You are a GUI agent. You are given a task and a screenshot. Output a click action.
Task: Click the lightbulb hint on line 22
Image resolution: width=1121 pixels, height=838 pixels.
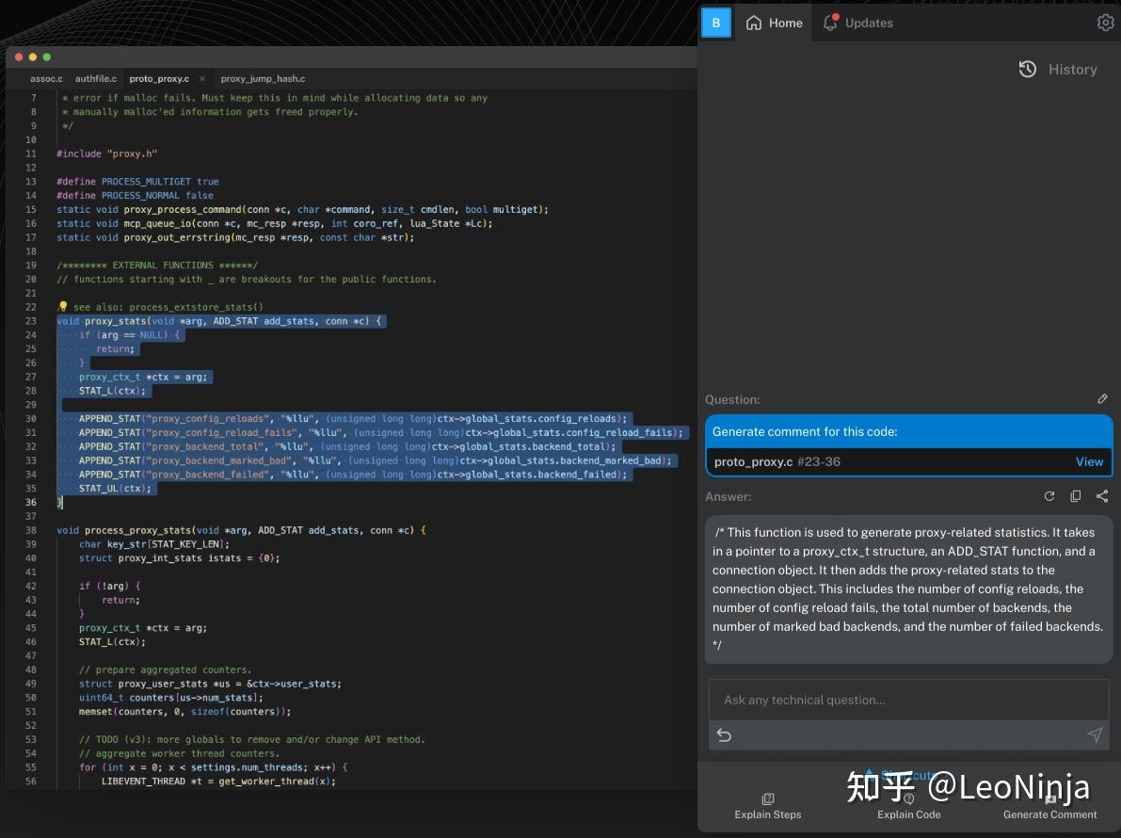(x=62, y=307)
